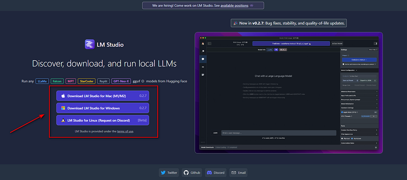Click the StarCoder model tag
This screenshot has width=407, height=180.
tap(87, 81)
